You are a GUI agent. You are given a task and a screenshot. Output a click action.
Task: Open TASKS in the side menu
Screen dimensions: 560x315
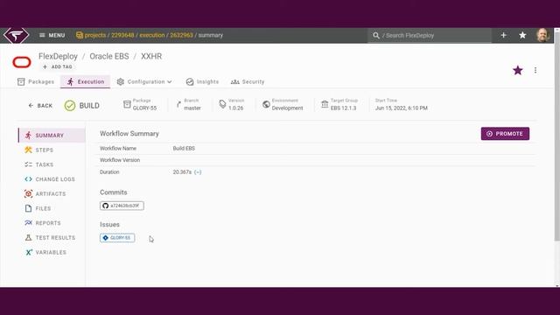(52, 164)
